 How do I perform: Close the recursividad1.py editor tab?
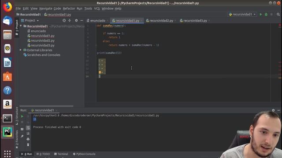pyautogui.click(x=141, y=21)
